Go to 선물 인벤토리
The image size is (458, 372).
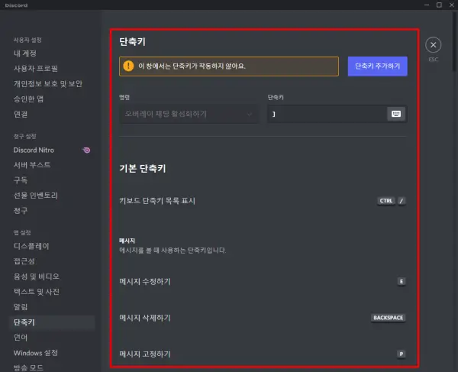[36, 196]
